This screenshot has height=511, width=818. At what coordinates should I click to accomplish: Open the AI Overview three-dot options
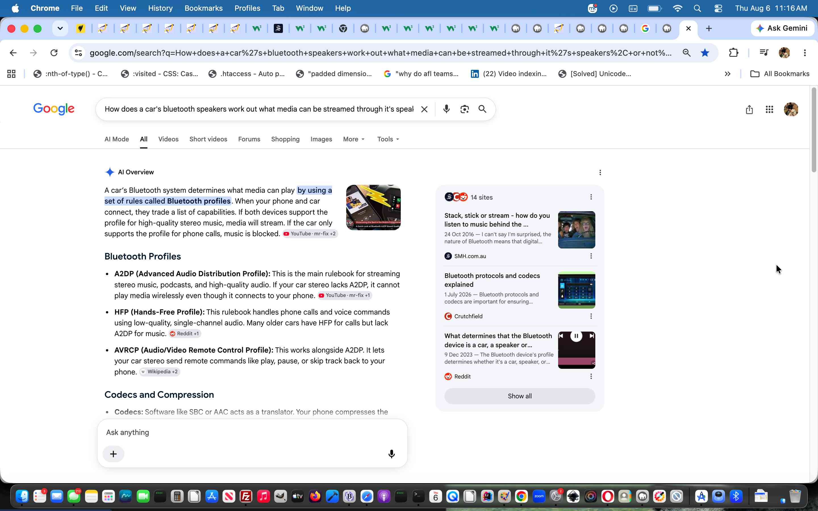tap(600, 172)
